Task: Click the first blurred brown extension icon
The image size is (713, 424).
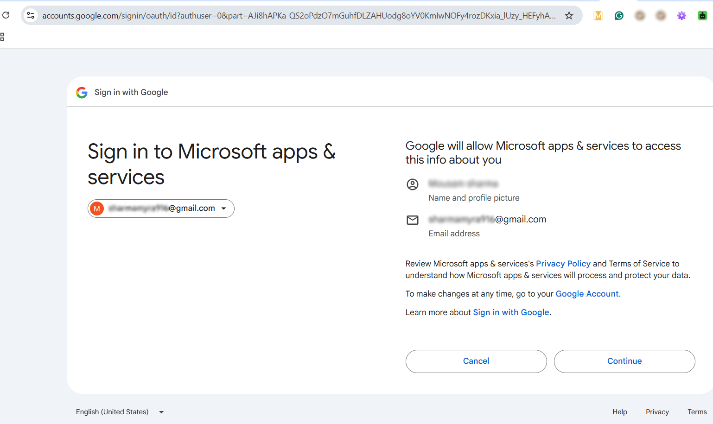Action: pyautogui.click(x=640, y=15)
